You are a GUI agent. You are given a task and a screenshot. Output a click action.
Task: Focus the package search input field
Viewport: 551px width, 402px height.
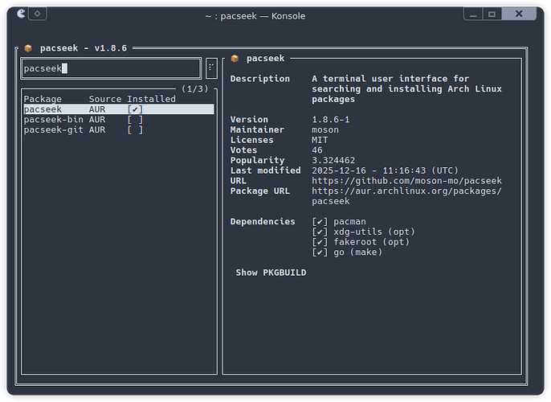[111, 68]
